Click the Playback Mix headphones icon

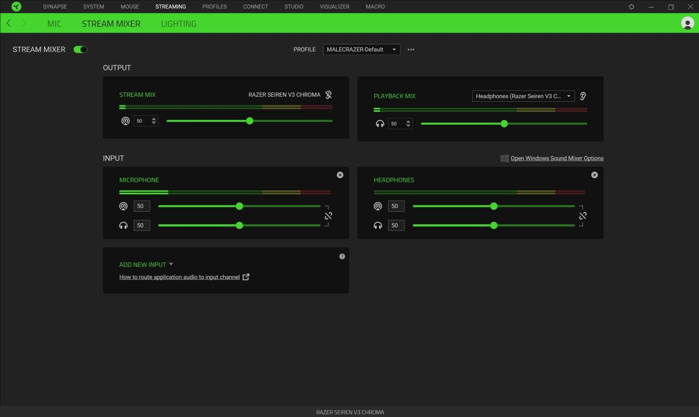380,123
